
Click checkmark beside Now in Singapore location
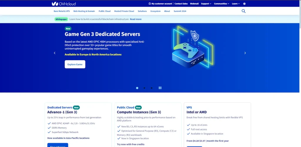119,139
